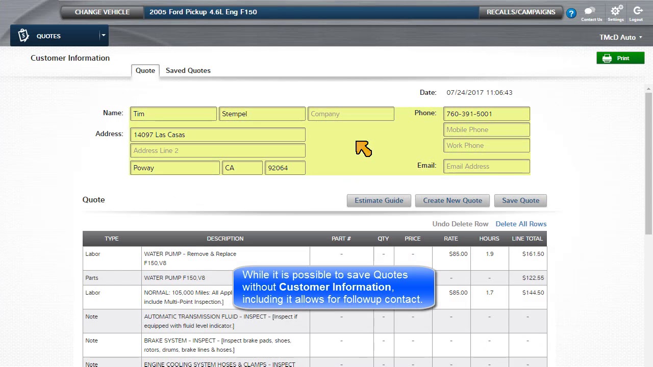
Task: Open Recalls/Campaigns
Action: click(x=520, y=12)
